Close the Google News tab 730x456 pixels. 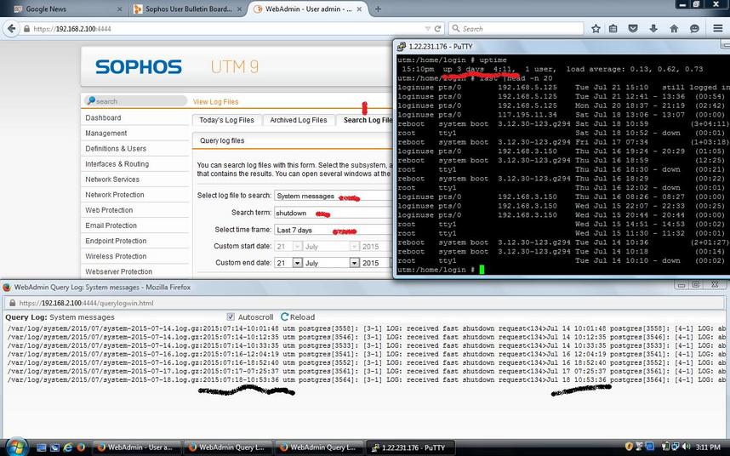[120, 9]
